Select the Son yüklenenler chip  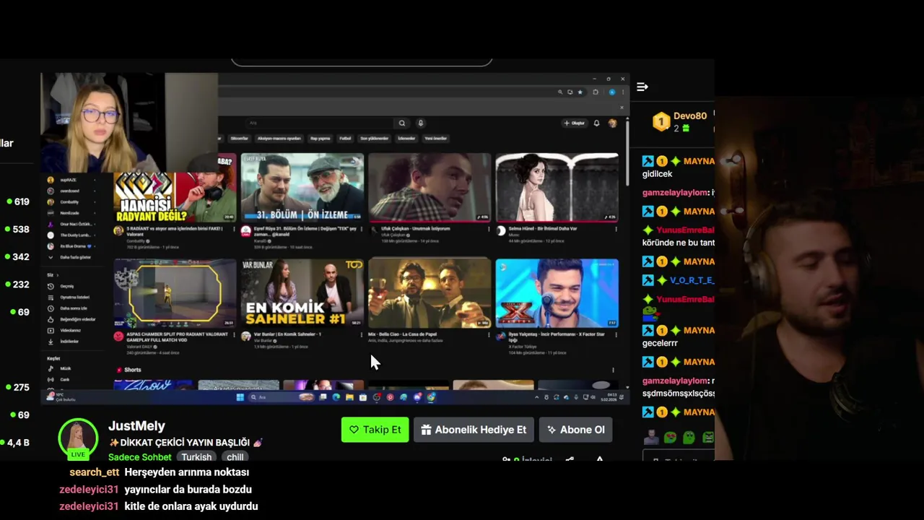click(x=374, y=138)
